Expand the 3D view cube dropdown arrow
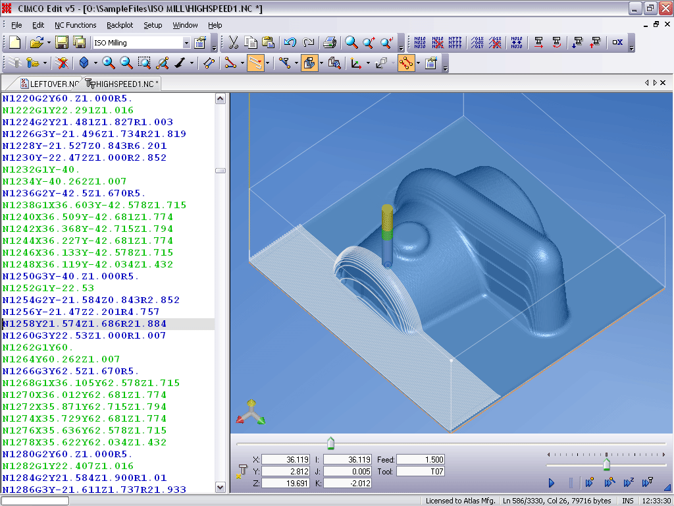 point(96,63)
